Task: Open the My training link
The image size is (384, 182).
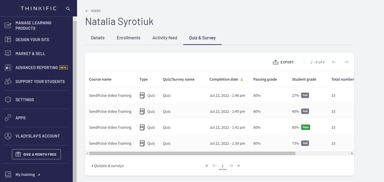Action: tap(25, 175)
